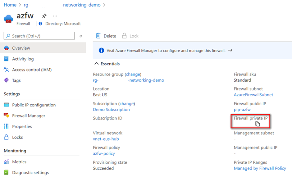The width and height of the screenshot is (292, 177).
Task: Click the Diagnostic settings icon
Action: [x=6, y=172]
